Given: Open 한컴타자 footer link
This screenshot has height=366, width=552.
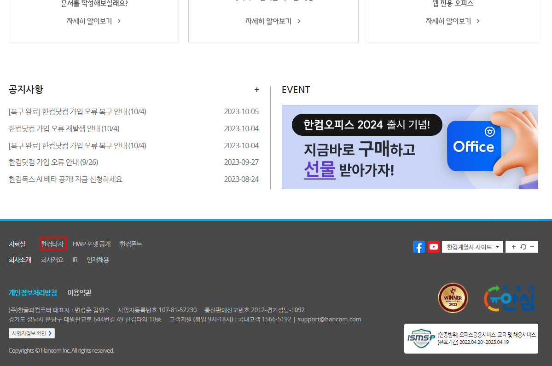Looking at the screenshot, I should click(53, 244).
